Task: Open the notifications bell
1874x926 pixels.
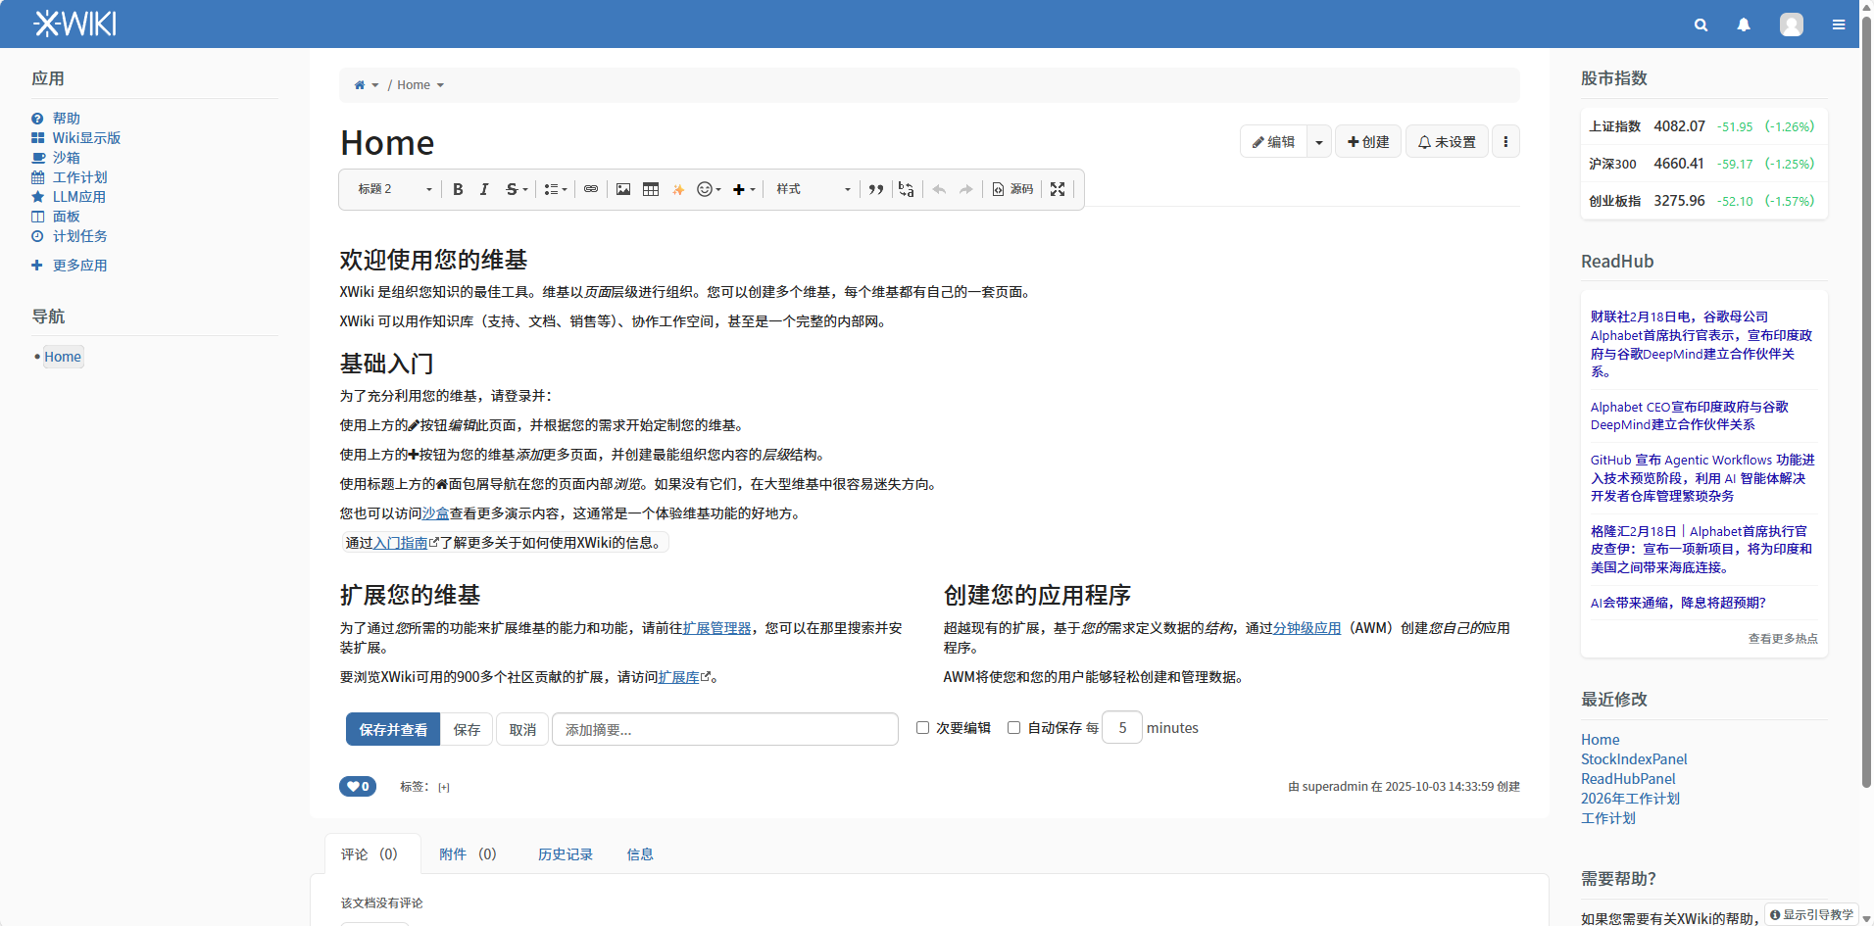Action: point(1743,24)
